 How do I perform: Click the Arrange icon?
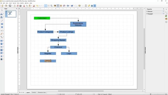coord(72,6)
